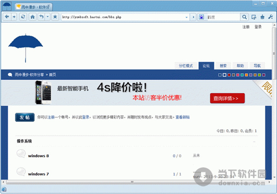
Task: Select the green theme color swatch
Action: click(259, 75)
